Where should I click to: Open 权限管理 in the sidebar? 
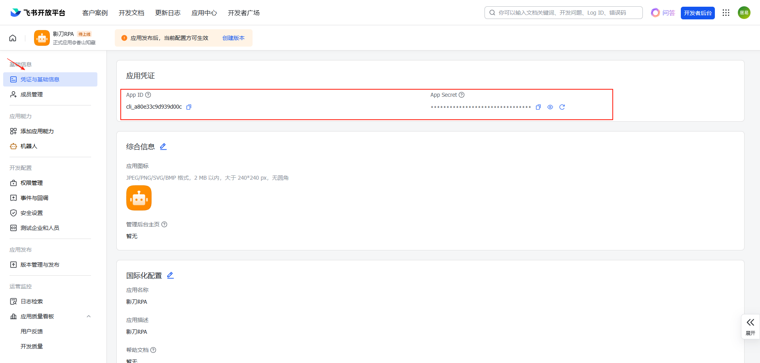pos(32,183)
